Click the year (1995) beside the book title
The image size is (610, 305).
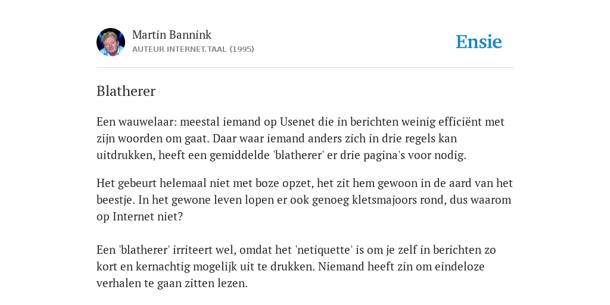click(x=242, y=49)
